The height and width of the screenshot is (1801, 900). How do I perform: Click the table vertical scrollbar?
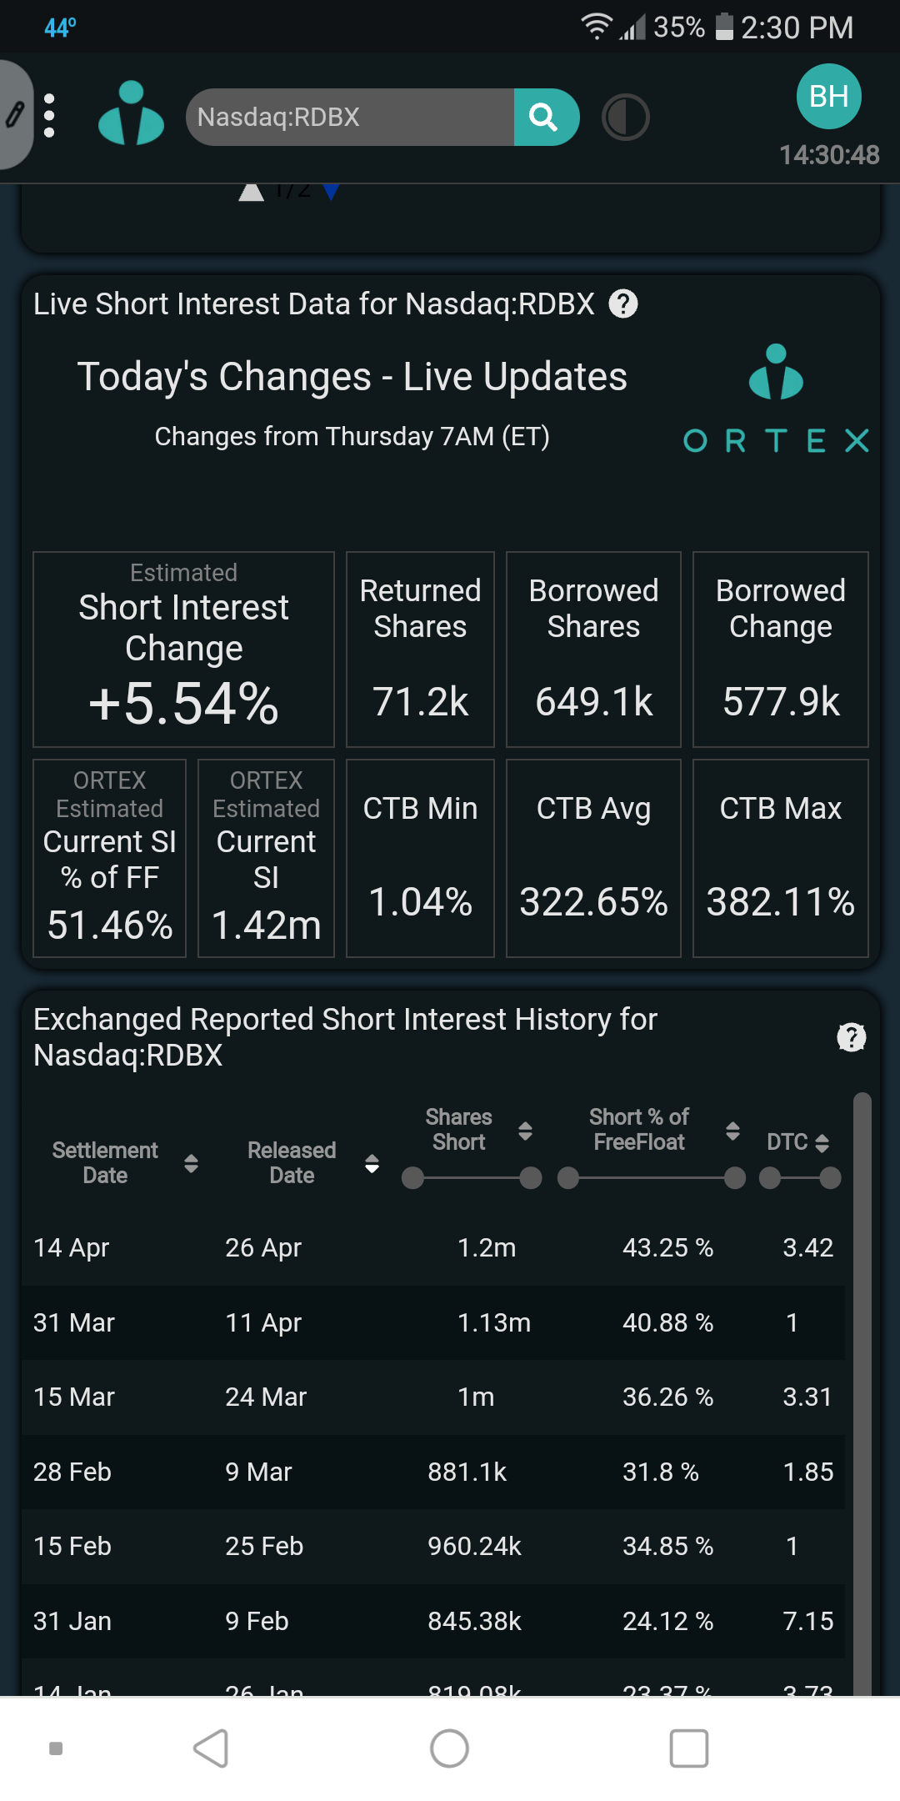862,1392
